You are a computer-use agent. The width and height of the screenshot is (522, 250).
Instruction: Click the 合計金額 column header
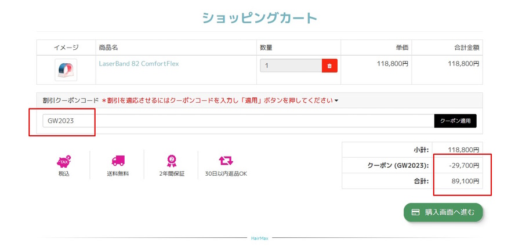463,48
